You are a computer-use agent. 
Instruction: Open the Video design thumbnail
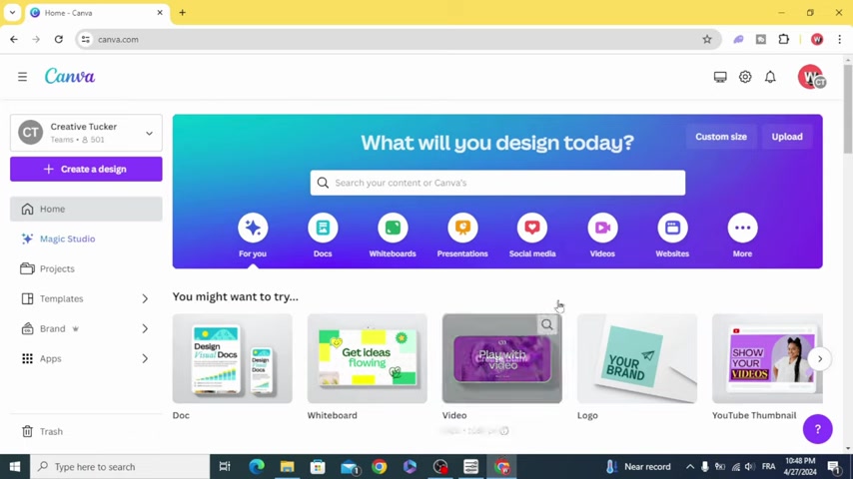(x=502, y=358)
